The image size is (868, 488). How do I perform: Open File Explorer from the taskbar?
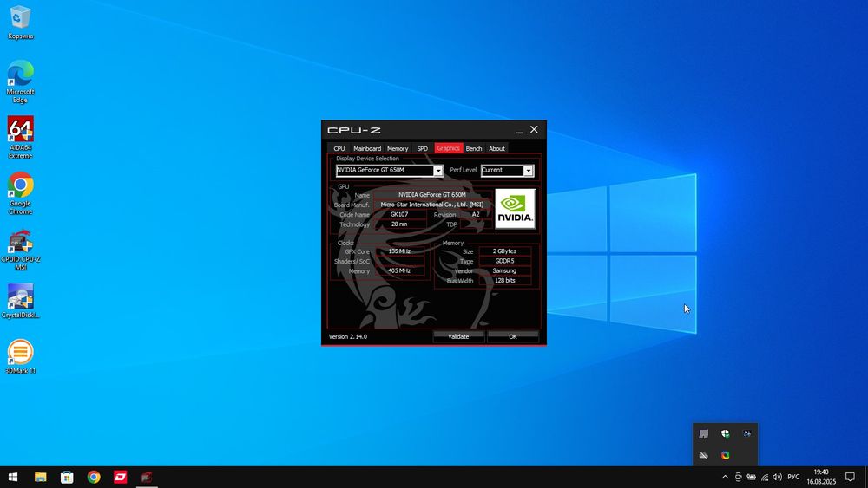pyautogui.click(x=40, y=477)
